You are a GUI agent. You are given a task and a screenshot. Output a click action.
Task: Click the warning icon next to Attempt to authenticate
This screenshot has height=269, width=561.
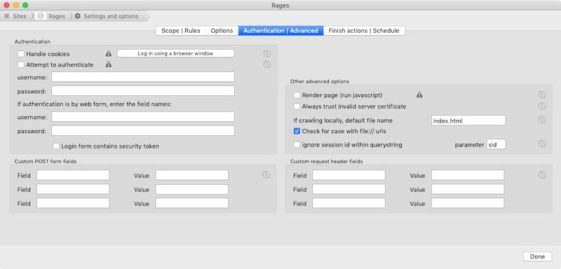109,64
